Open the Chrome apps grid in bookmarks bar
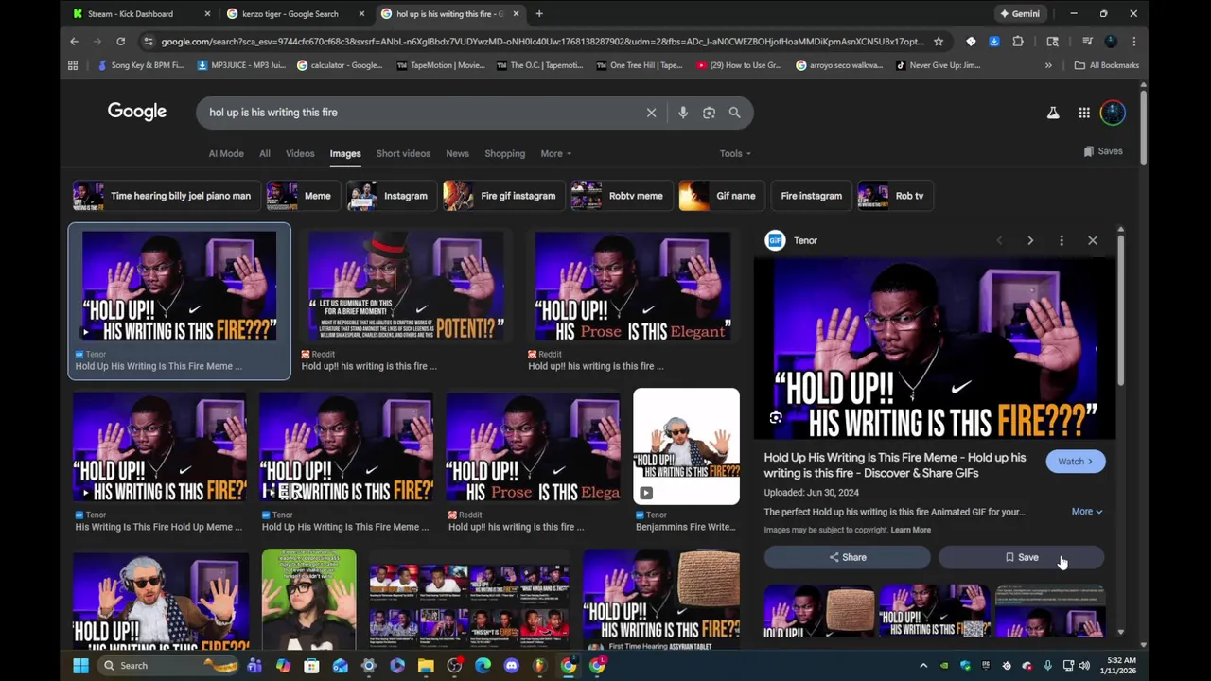The height and width of the screenshot is (681, 1211). pos(73,65)
